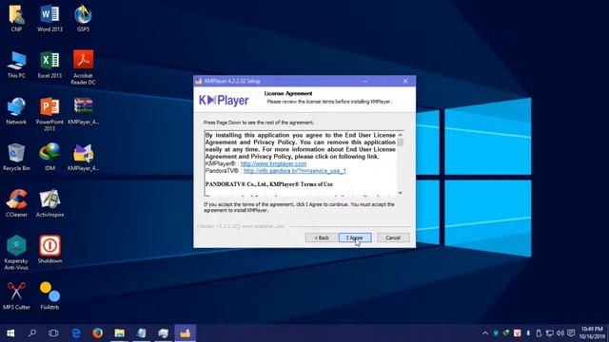
Task: Open taskbar search
Action: point(32,333)
